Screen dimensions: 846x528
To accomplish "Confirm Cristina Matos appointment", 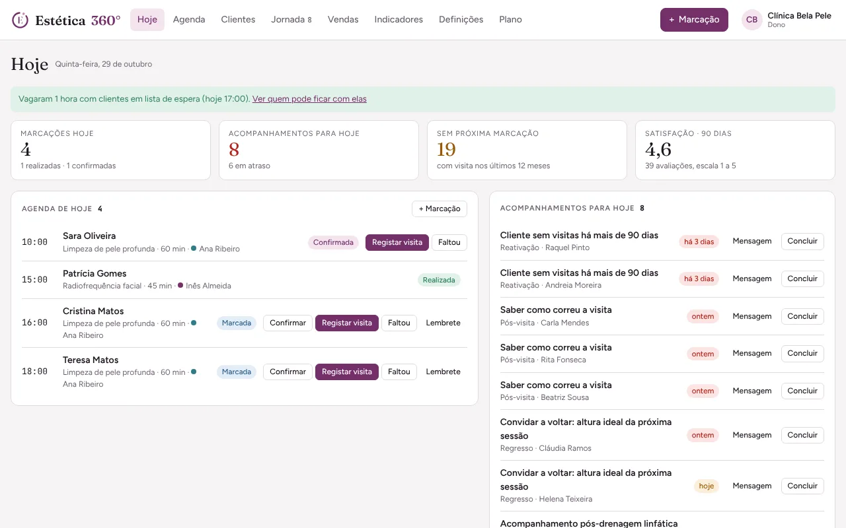I will 288,323.
